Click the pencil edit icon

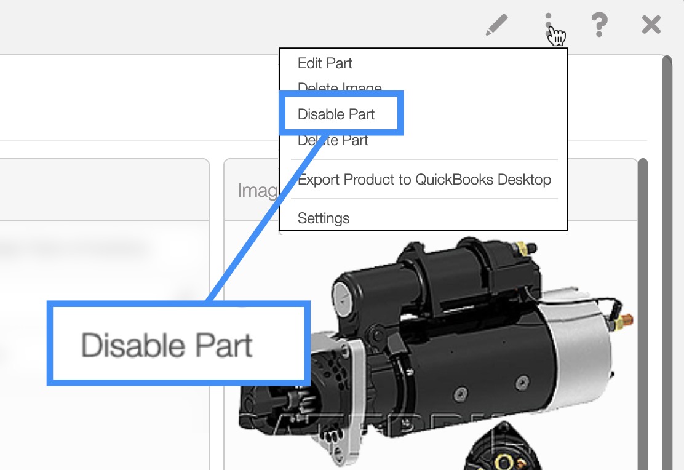click(x=496, y=25)
